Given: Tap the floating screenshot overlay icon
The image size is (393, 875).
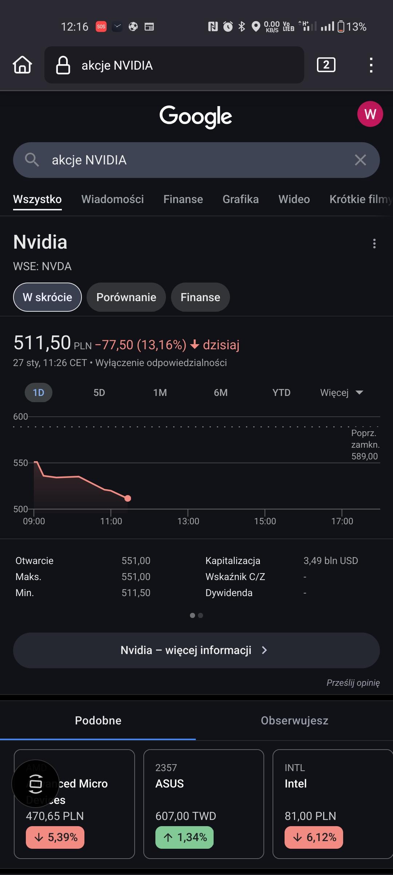Looking at the screenshot, I should 35,783.
